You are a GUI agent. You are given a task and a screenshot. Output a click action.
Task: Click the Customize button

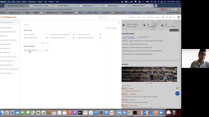tap(174, 30)
